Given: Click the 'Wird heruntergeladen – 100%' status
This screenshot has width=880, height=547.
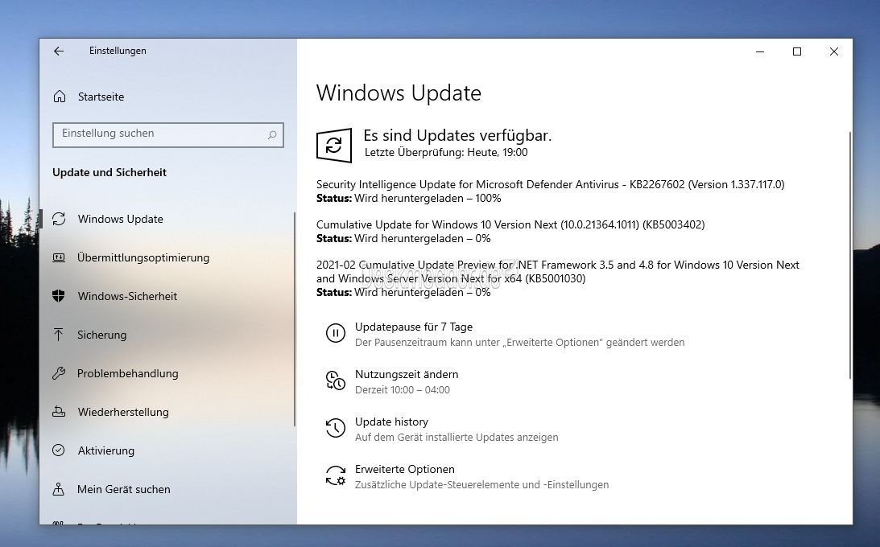Looking at the screenshot, I should coord(428,199).
